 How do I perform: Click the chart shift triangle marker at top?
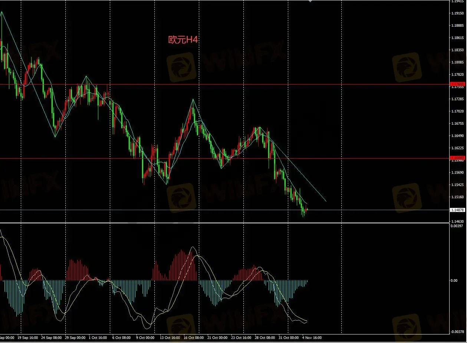pyautogui.click(x=310, y=1)
